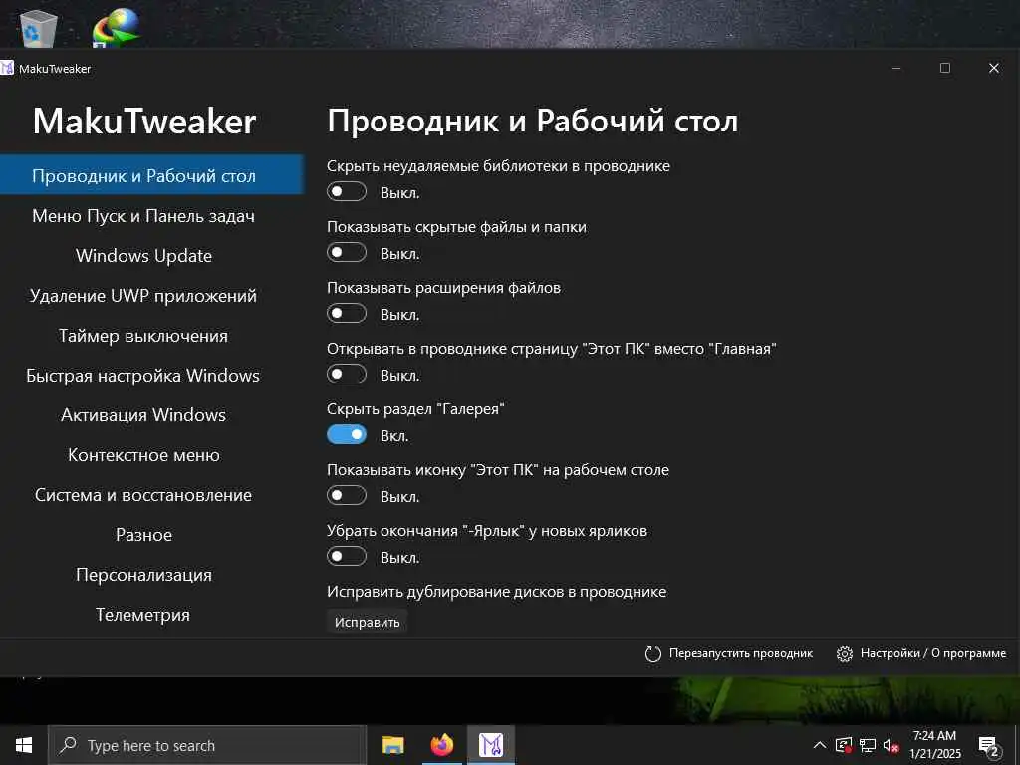Image resolution: width=1020 pixels, height=765 pixels.
Task: Open 'Настройки / О программе'
Action: 921,653
